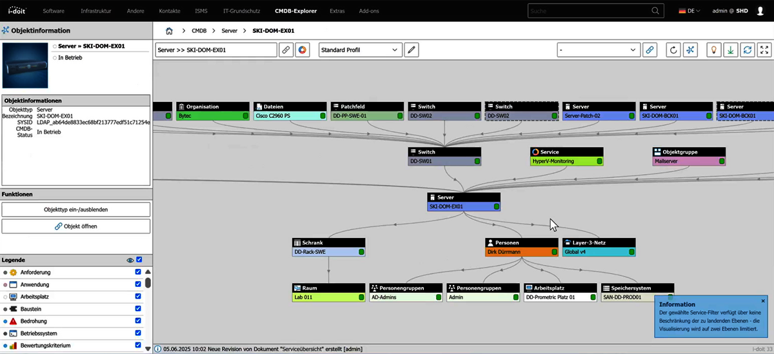Click the Anforderung gear legend icon
Screen dimensions: 774x354
tap(13, 272)
